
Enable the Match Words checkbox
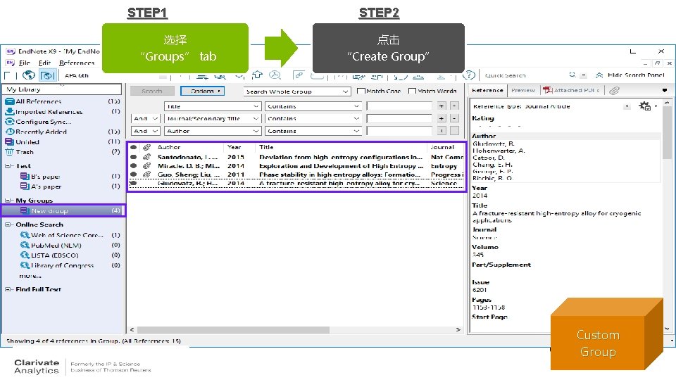pos(412,91)
